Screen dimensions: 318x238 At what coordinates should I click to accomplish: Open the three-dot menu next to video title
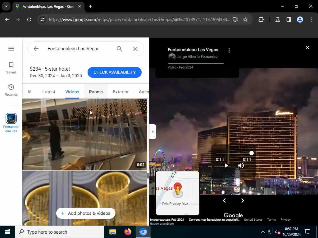tap(229, 50)
